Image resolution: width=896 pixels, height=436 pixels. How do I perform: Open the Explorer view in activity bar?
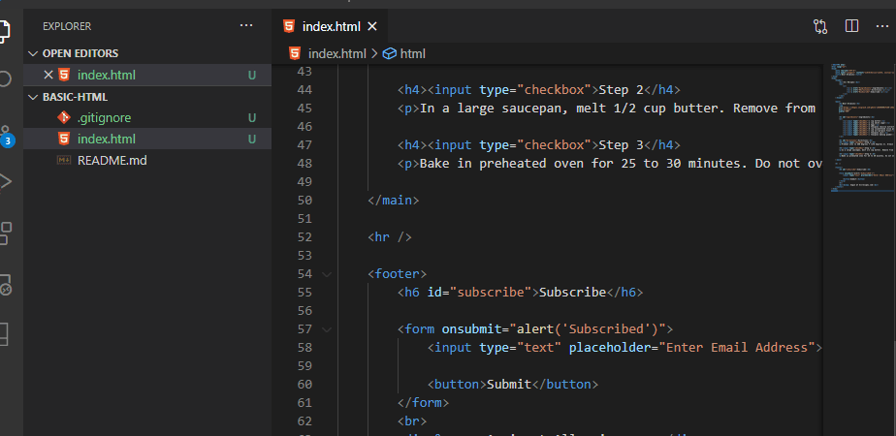click(x=6, y=27)
